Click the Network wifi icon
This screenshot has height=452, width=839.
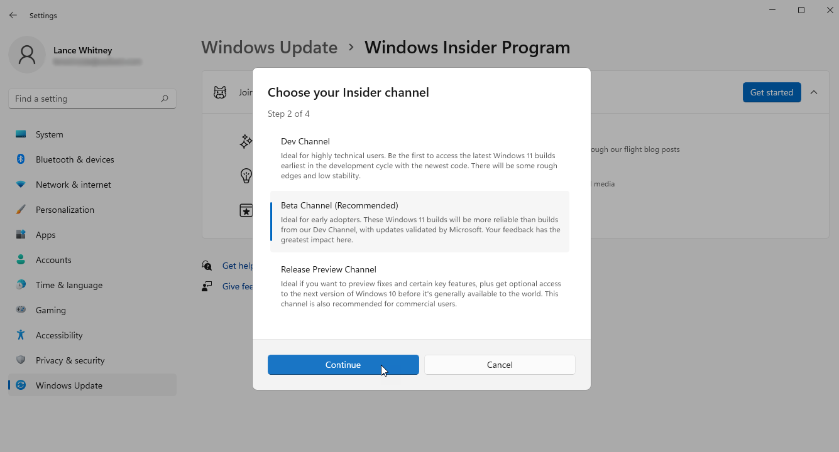[21, 185]
